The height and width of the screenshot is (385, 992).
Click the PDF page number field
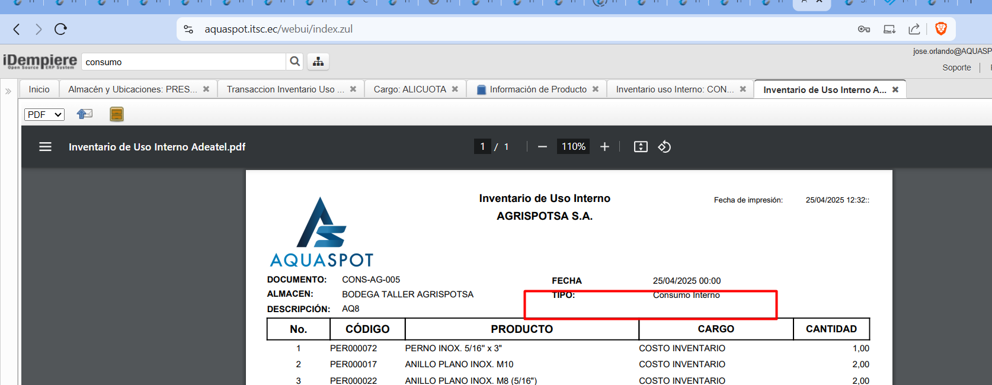(x=482, y=147)
